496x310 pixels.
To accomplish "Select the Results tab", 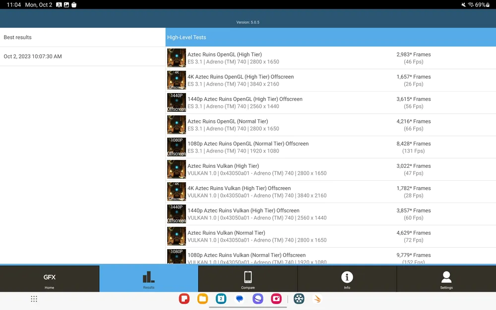I will click(149, 279).
